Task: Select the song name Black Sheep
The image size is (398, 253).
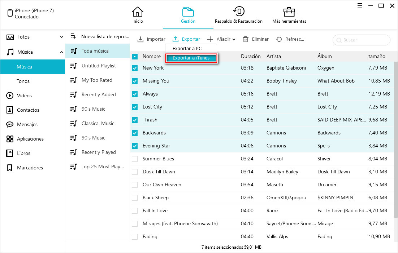Action: pos(155,197)
